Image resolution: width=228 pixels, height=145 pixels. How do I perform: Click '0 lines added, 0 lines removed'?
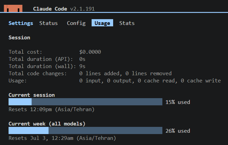[125, 74]
